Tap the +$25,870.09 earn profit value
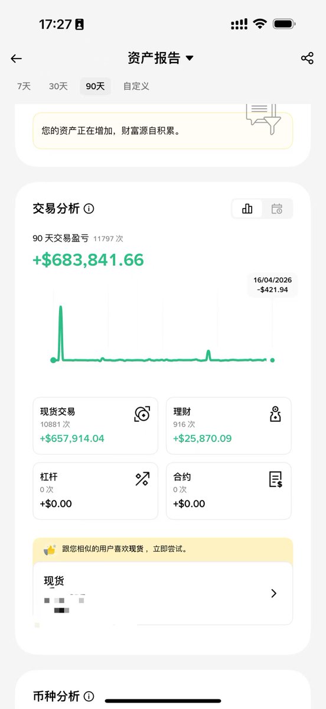 coord(203,438)
